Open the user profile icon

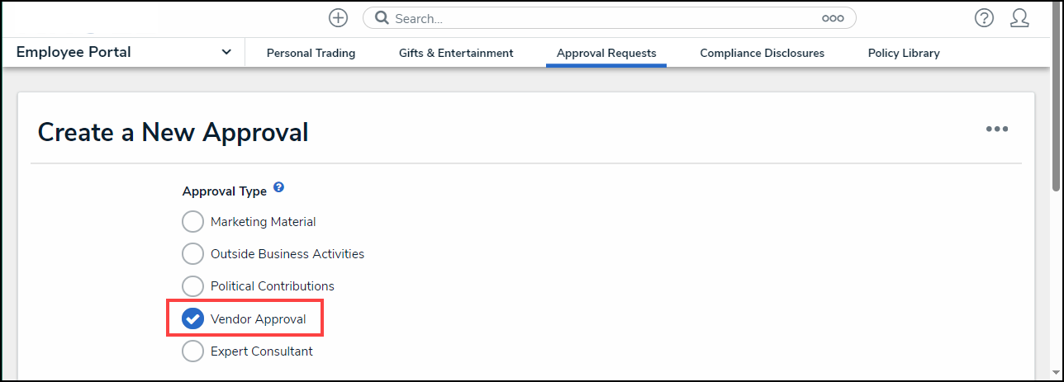(1019, 18)
